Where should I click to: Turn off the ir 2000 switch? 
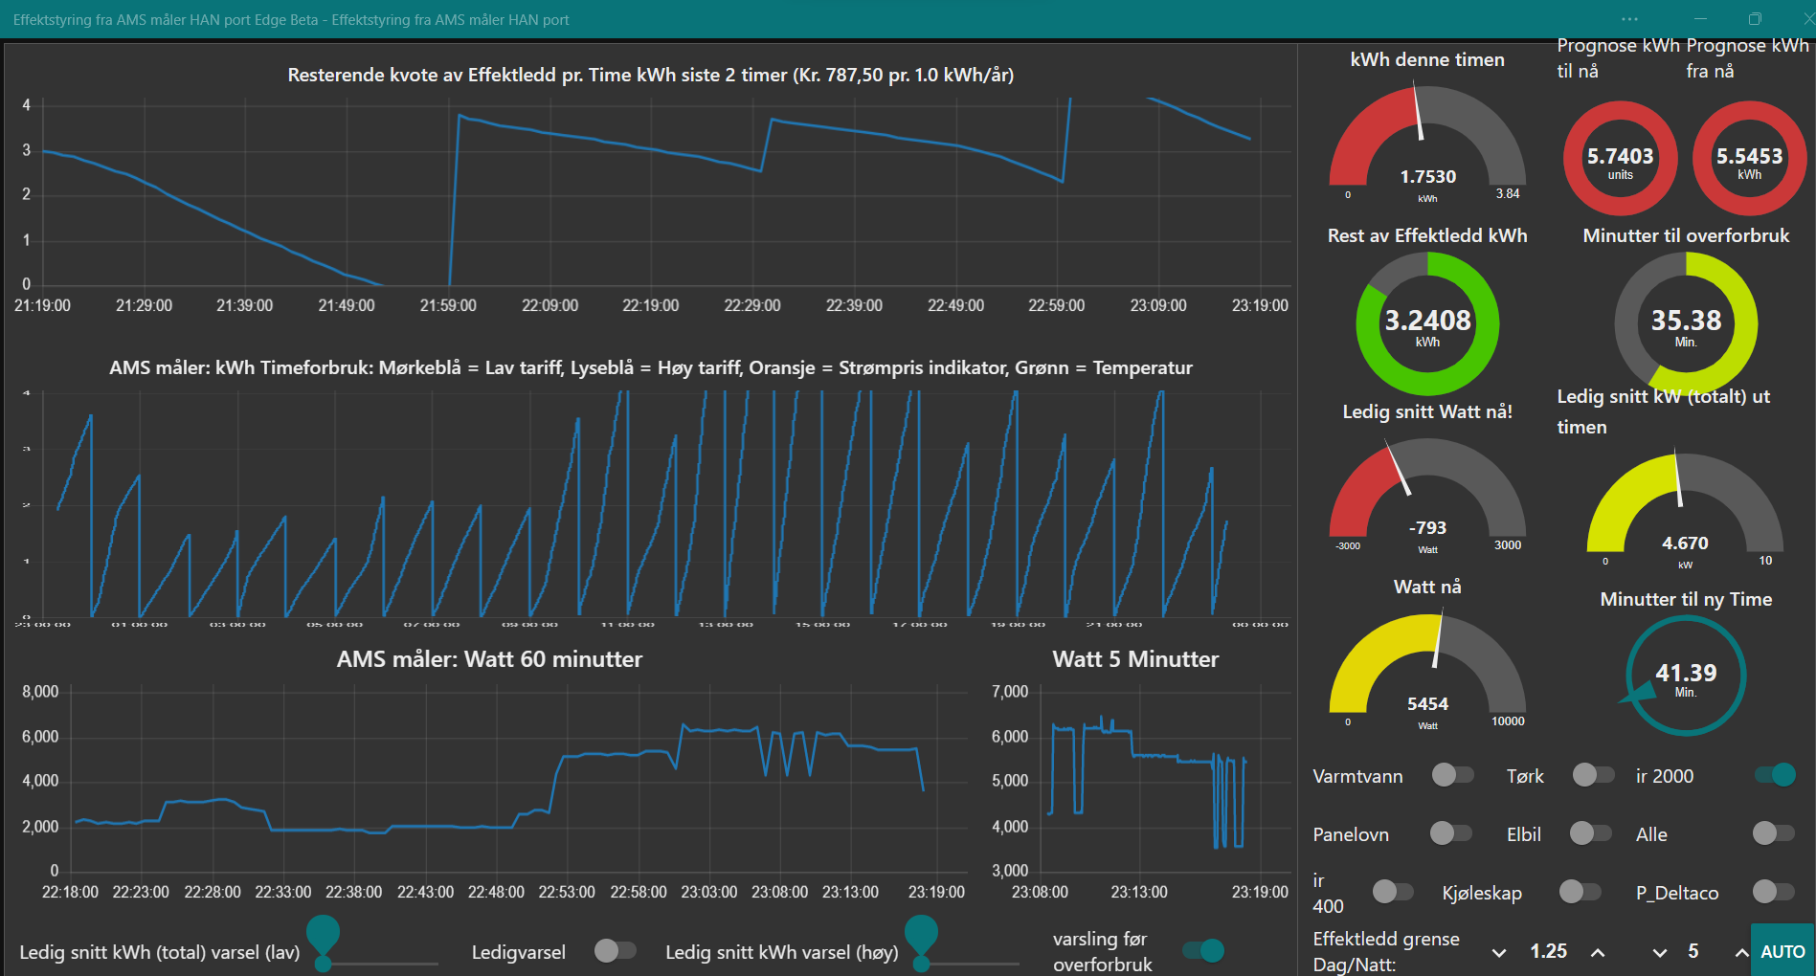pos(1775,775)
